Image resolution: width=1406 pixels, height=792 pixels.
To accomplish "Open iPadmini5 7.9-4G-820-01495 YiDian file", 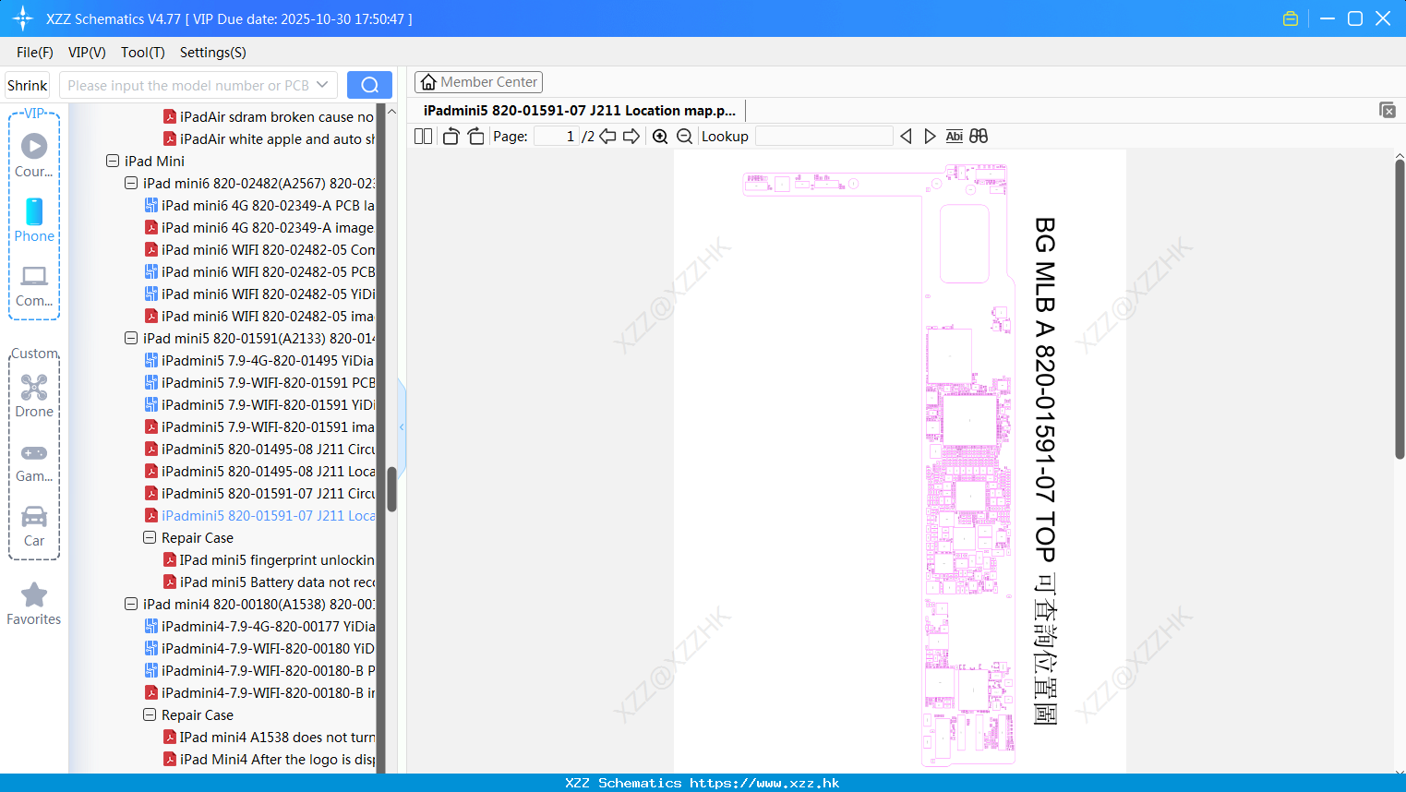I will click(x=258, y=360).
